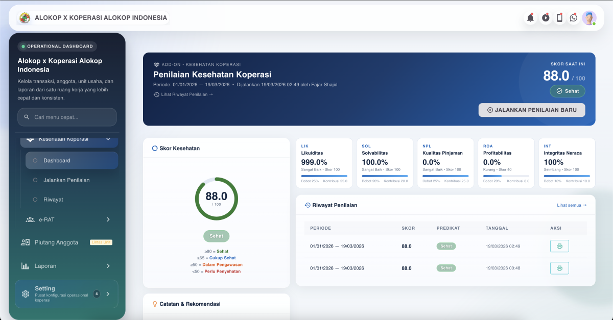Expand the Laporan submenu chevron

(108, 266)
